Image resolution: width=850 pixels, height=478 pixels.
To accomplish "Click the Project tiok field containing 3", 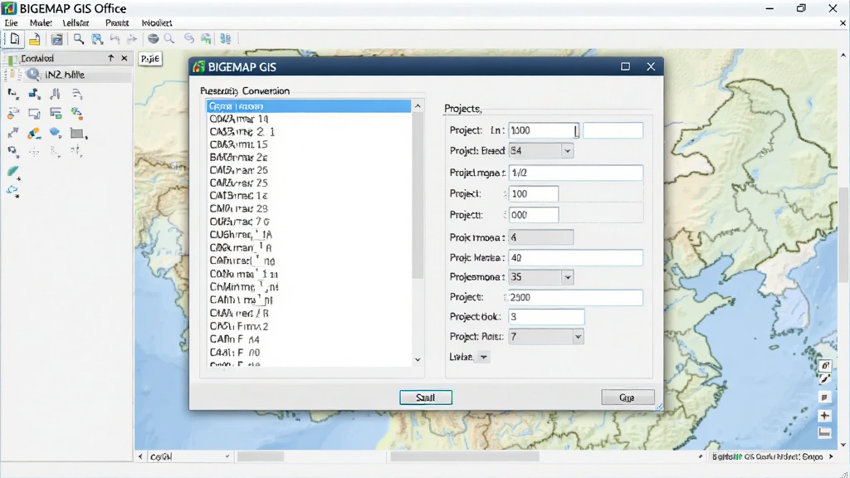I will click(x=546, y=316).
